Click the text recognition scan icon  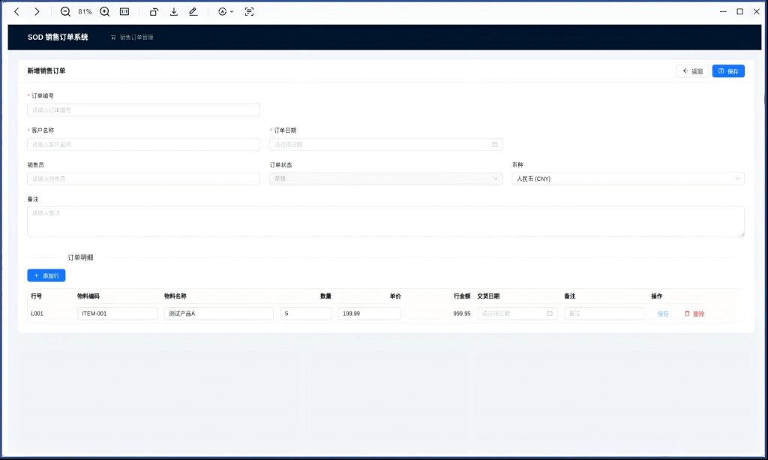(249, 12)
